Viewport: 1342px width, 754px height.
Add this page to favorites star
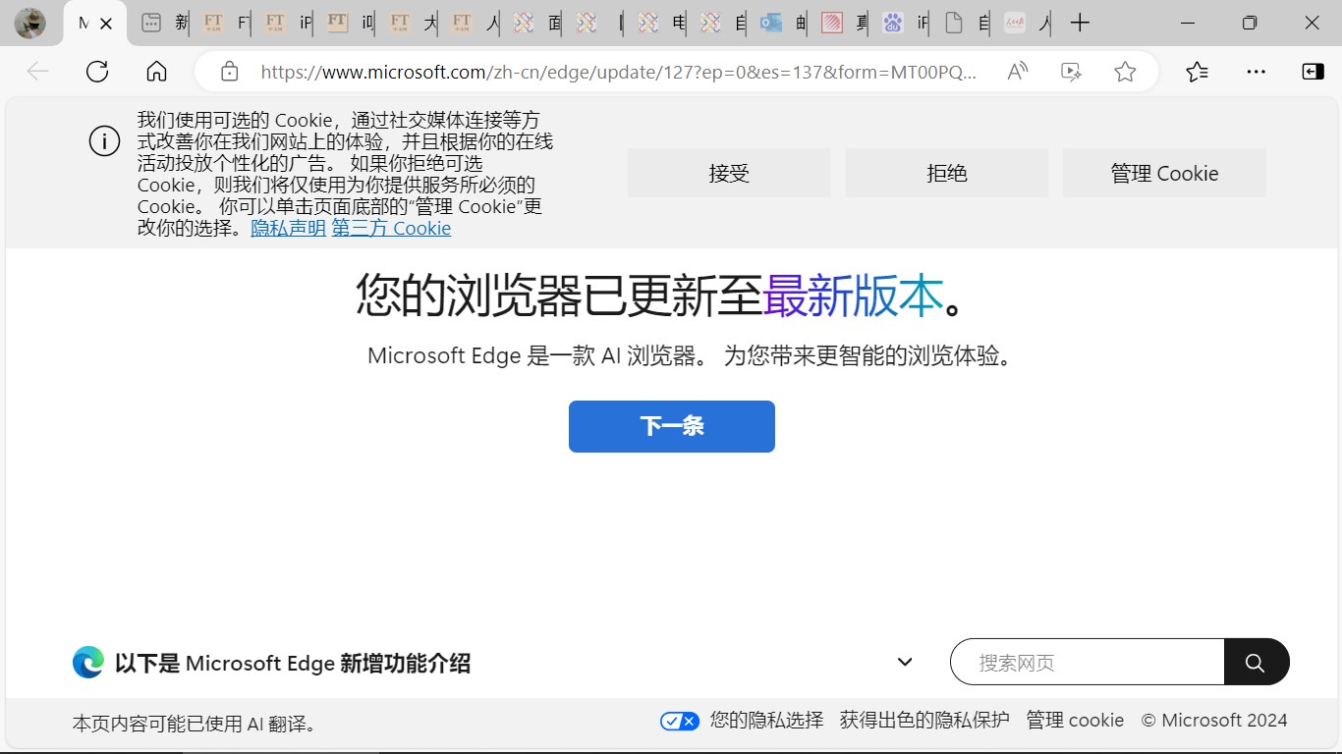[1125, 71]
